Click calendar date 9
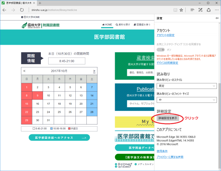Image resolution: width=221 pixels, height=171 pixels. click(38, 96)
